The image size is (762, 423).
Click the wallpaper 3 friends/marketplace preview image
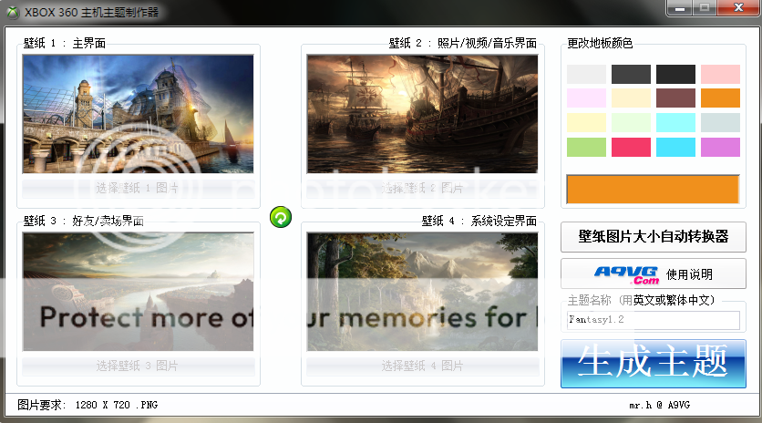(138, 292)
